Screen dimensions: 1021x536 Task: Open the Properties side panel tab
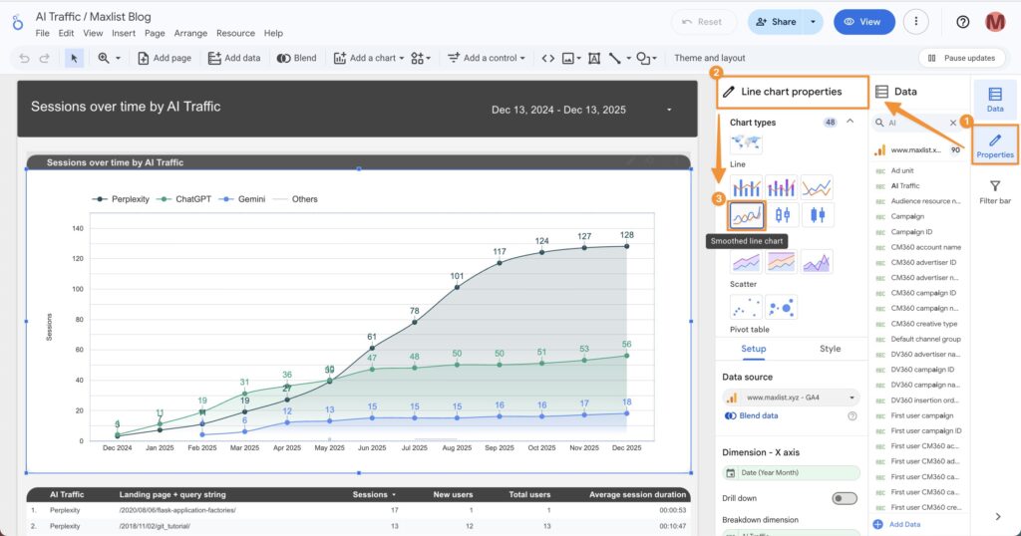pos(995,145)
